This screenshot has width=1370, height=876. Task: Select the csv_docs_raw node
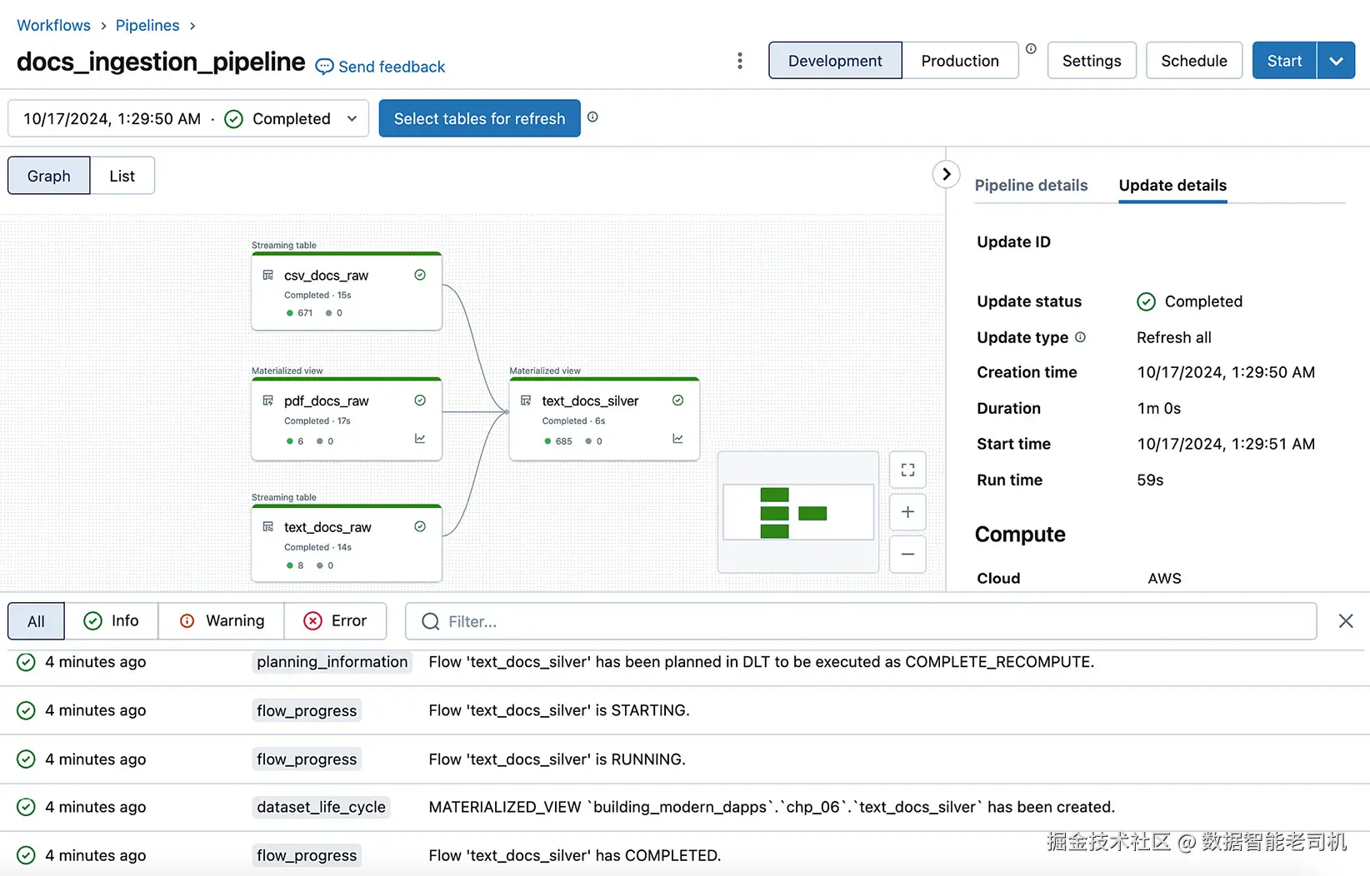tap(347, 291)
